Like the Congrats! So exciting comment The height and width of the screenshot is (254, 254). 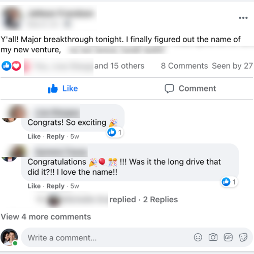tap(34, 136)
